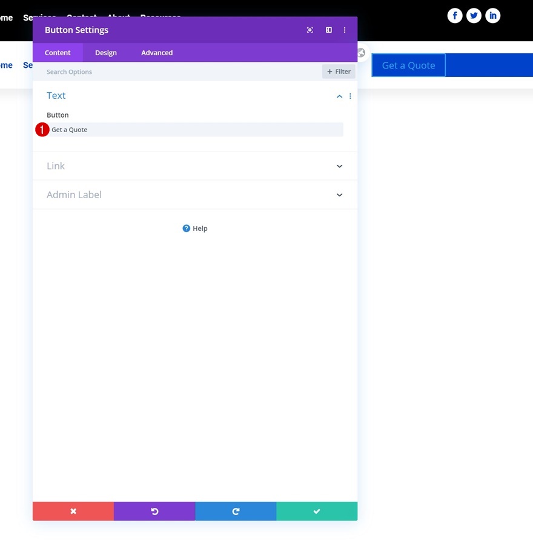The height and width of the screenshot is (543, 533).
Task: Open the three-dot menu beside the Text section
Action: [x=350, y=96]
